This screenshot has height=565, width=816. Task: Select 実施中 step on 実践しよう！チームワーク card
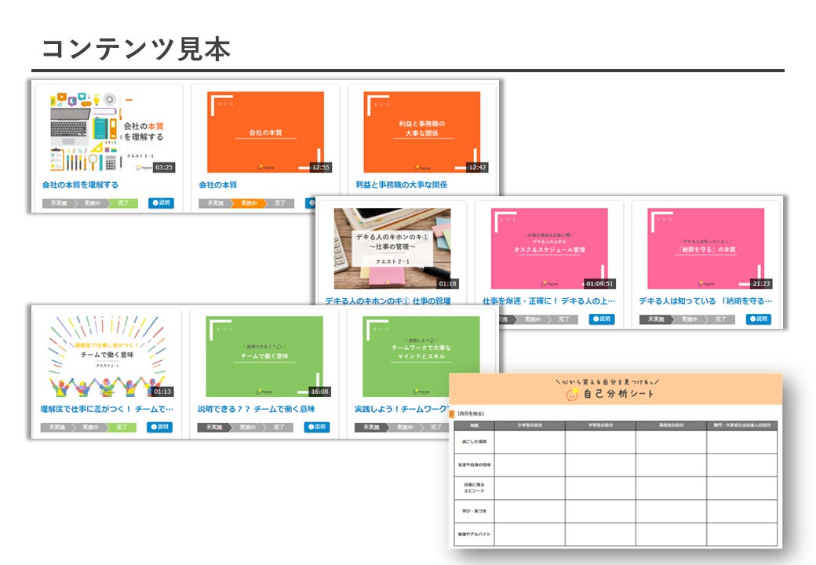click(405, 428)
